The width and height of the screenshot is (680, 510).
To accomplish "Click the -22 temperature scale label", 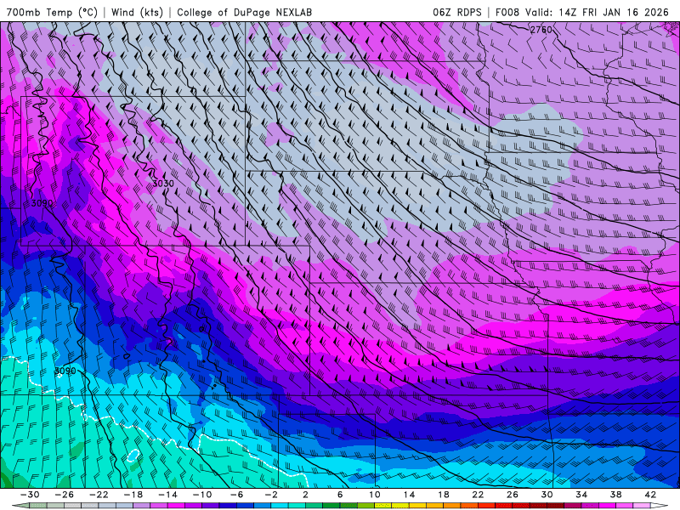I will 99,495.
